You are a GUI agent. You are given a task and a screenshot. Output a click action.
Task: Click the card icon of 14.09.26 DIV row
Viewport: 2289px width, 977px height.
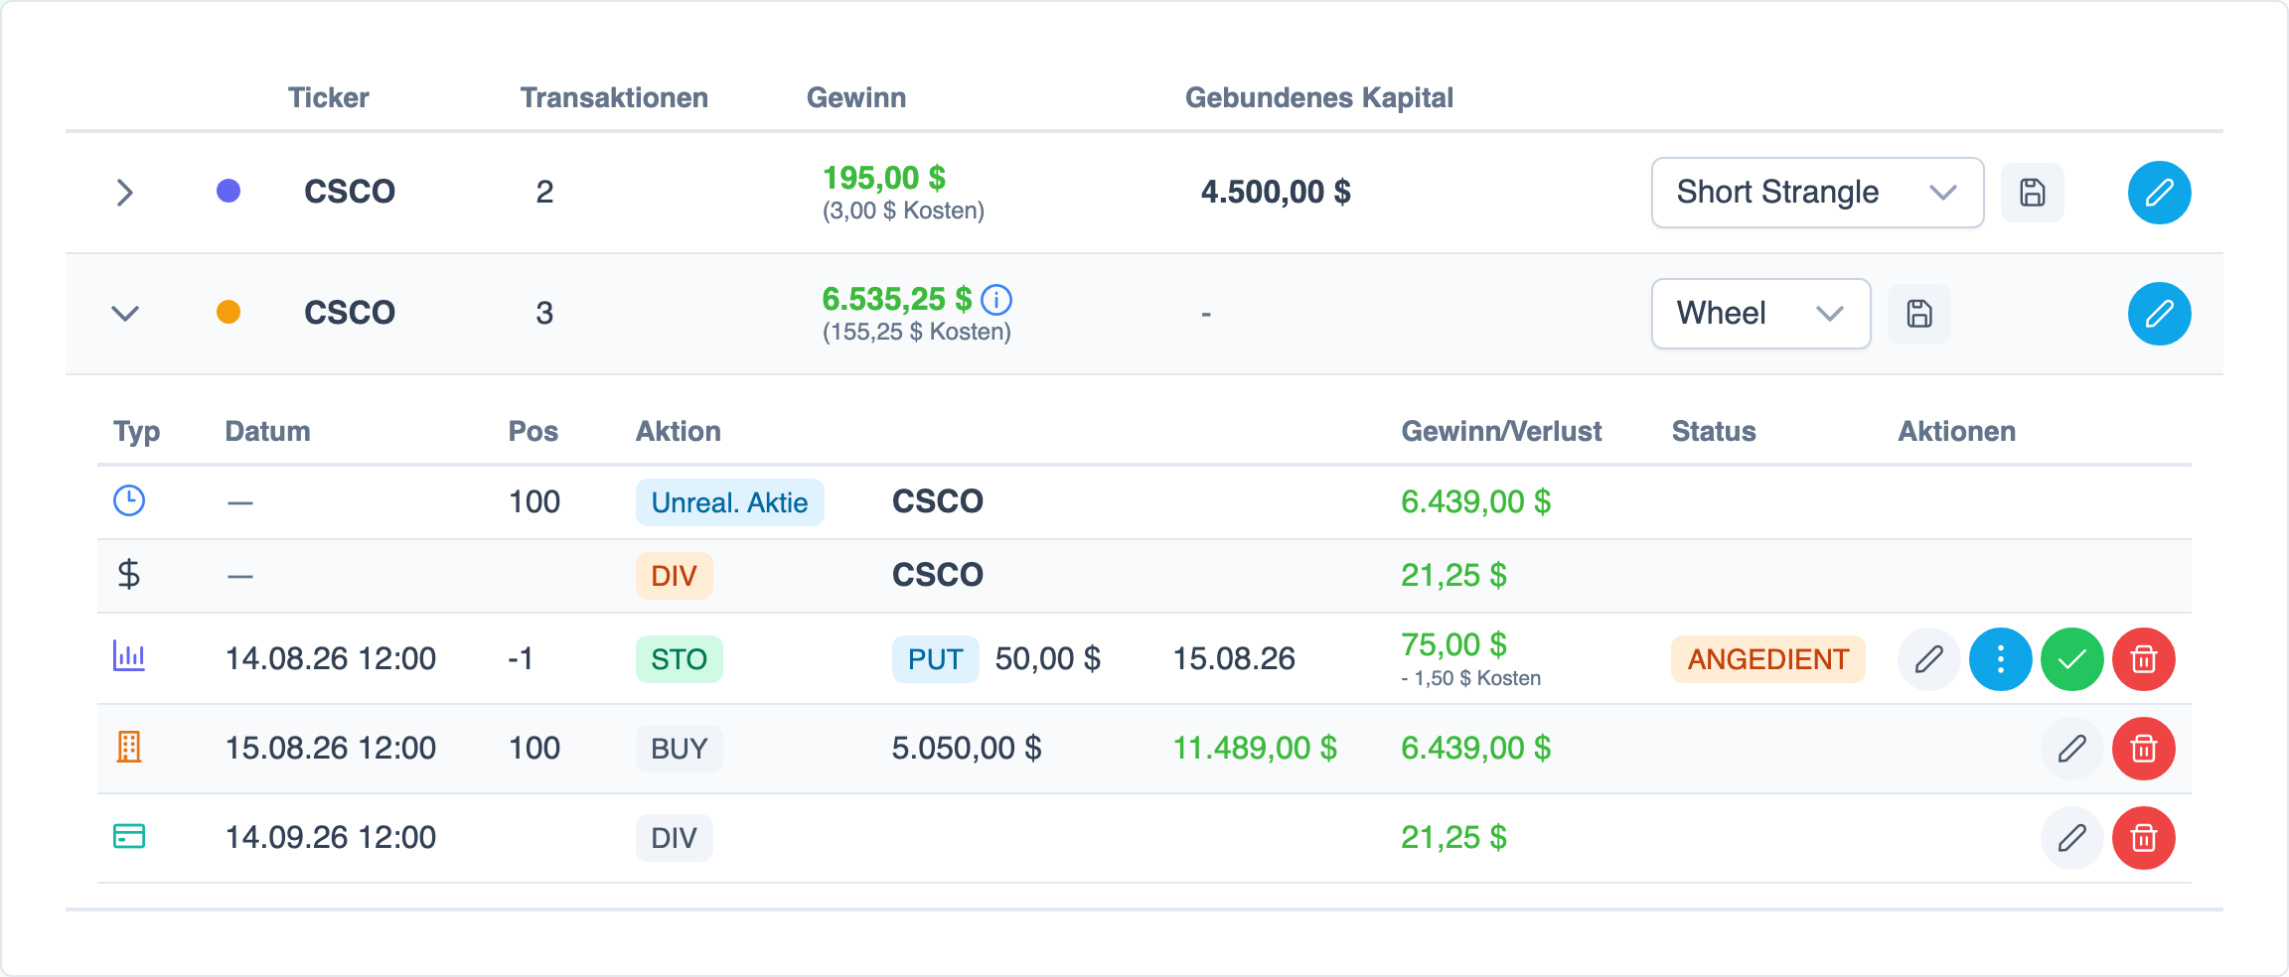(129, 836)
